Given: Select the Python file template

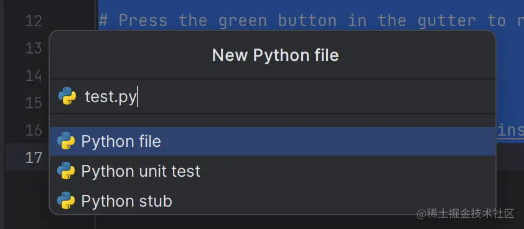Looking at the screenshot, I should click(x=273, y=141).
